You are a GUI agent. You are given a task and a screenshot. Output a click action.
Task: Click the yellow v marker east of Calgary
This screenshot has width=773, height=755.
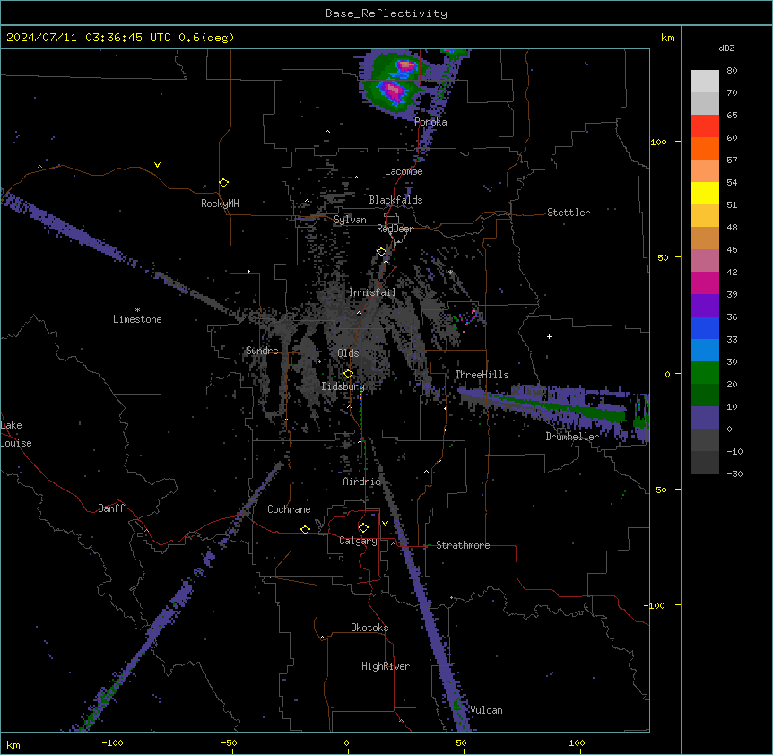(x=385, y=524)
